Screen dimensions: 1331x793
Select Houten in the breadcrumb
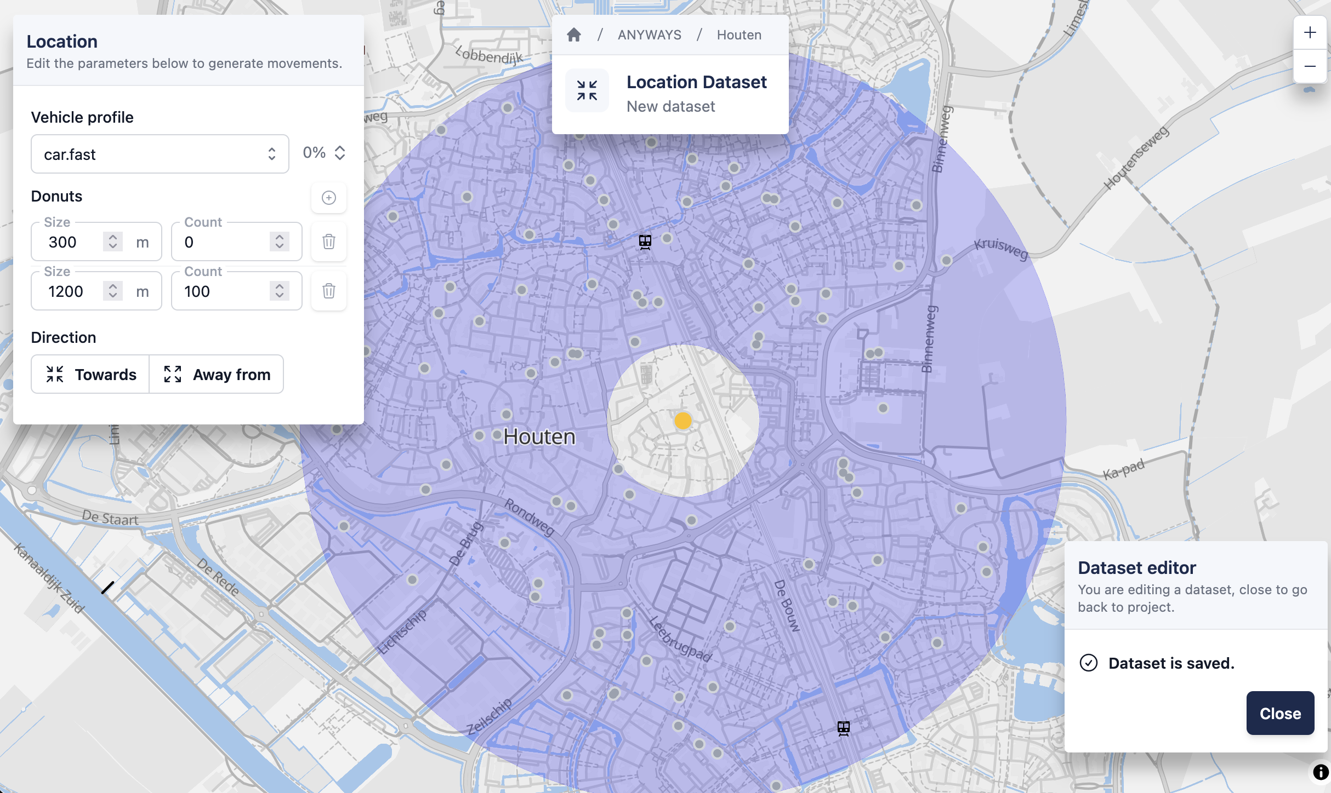(739, 35)
